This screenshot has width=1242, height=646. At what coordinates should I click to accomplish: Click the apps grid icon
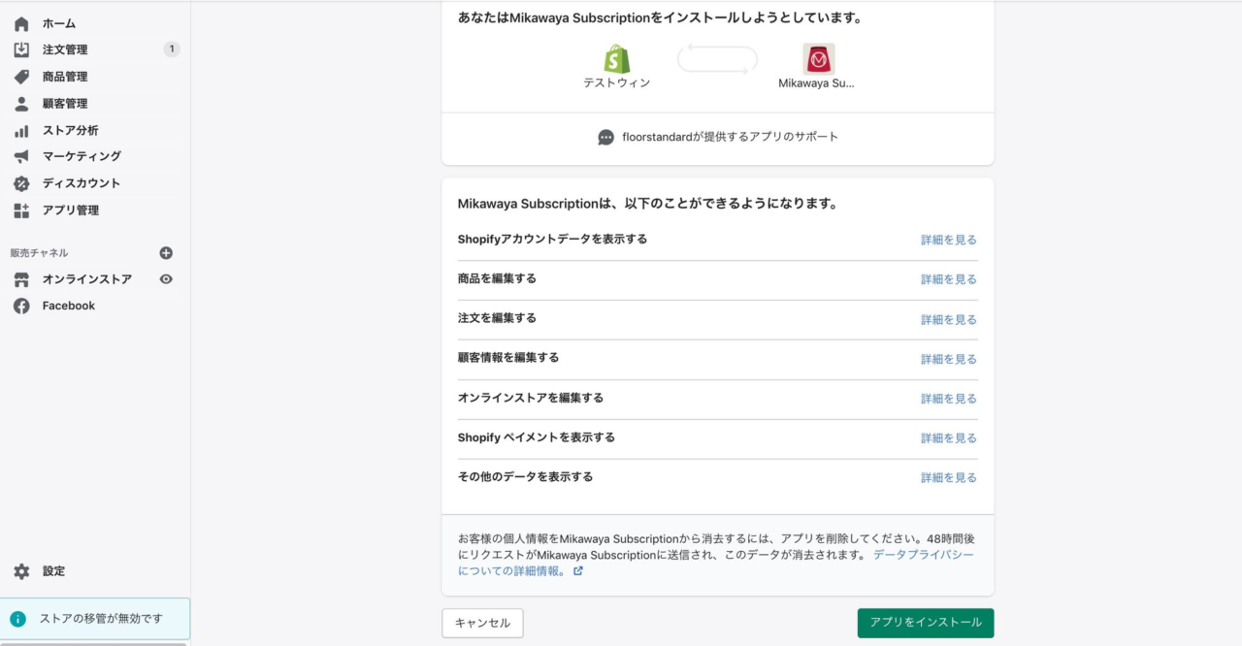[21, 210]
